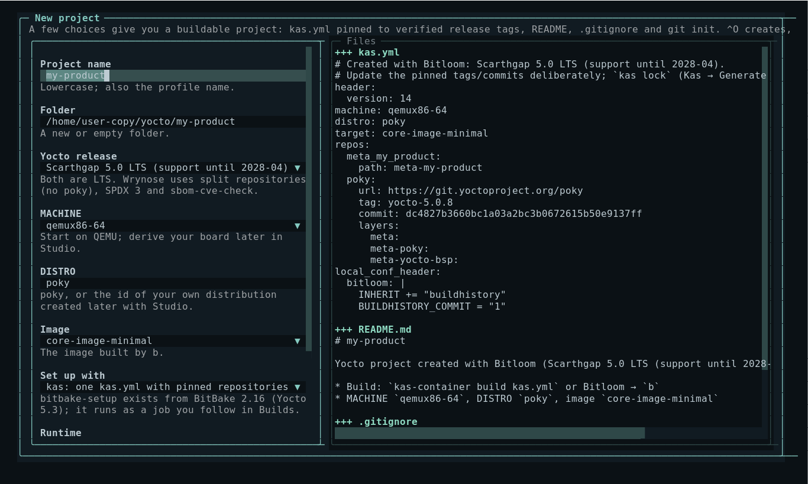Click the 'meta-poky:' layer line
This screenshot has width=808, height=484.
point(400,249)
